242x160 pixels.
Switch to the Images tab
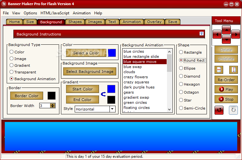(95, 22)
